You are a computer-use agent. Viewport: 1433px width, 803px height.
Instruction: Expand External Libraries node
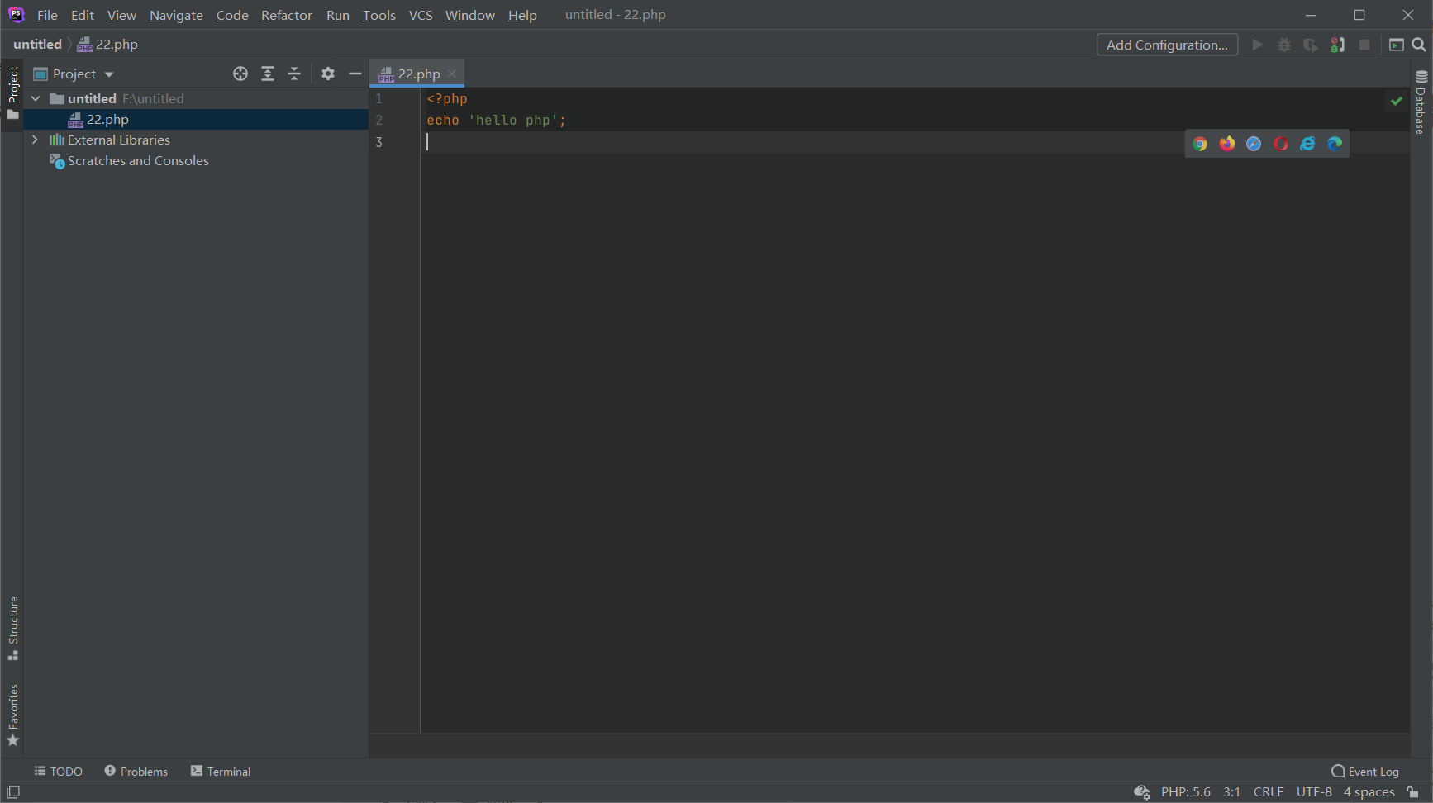(35, 140)
